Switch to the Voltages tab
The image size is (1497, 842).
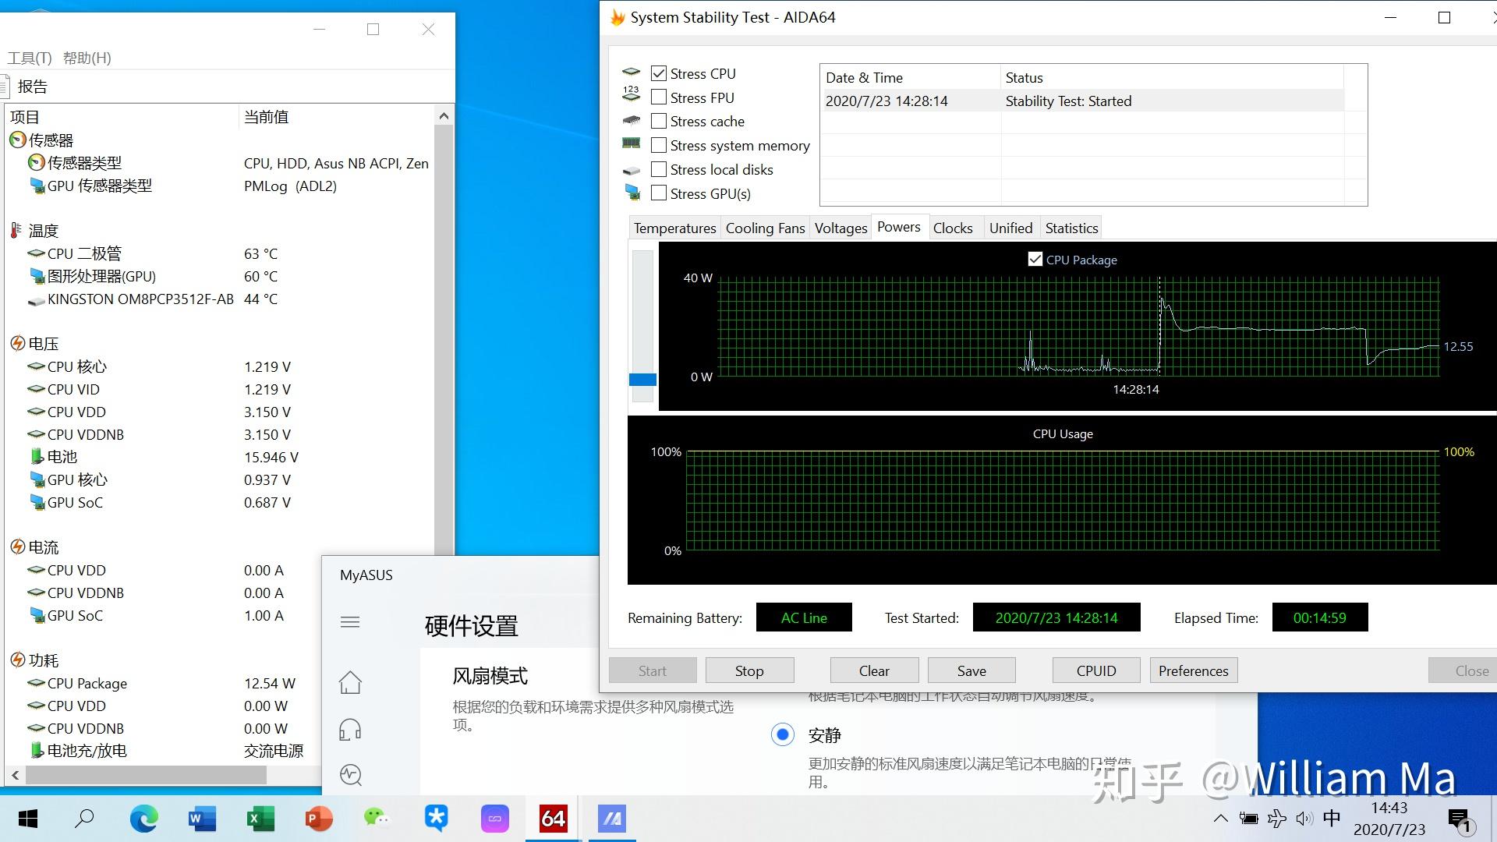point(841,228)
